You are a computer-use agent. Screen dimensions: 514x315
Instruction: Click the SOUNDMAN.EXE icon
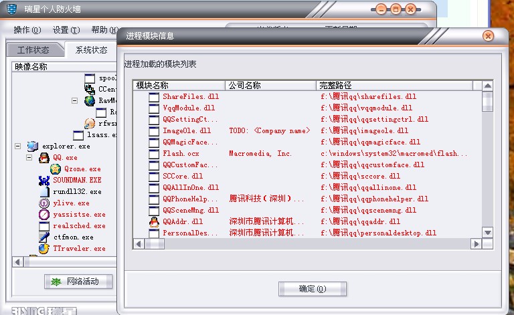44,181
